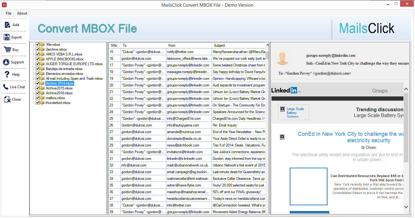Viewport: 415px width, 218px height.
Task: Click the folder icon of Archive2016.mbox
Action: [42, 93]
